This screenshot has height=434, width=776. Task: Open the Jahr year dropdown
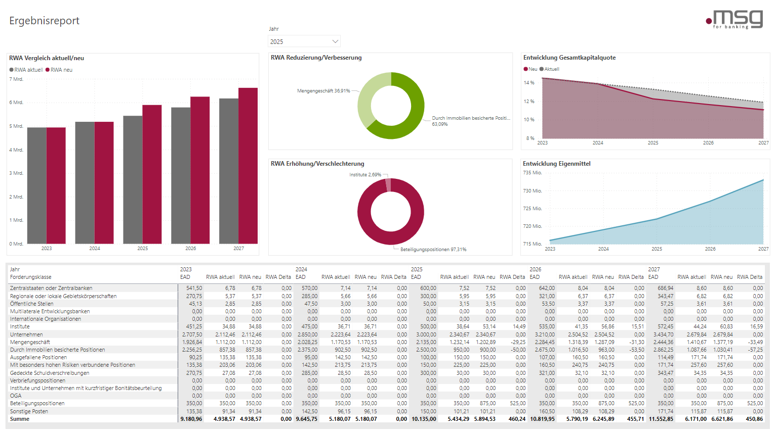click(x=303, y=41)
